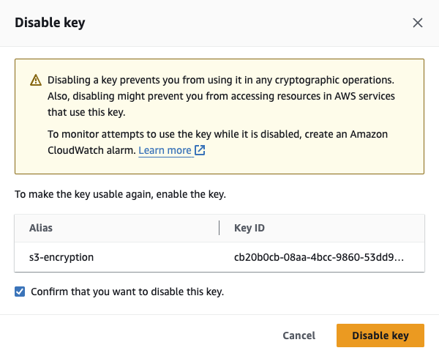
Task: Click the column divider between Alias and Key ID
Action: pyautogui.click(x=219, y=228)
